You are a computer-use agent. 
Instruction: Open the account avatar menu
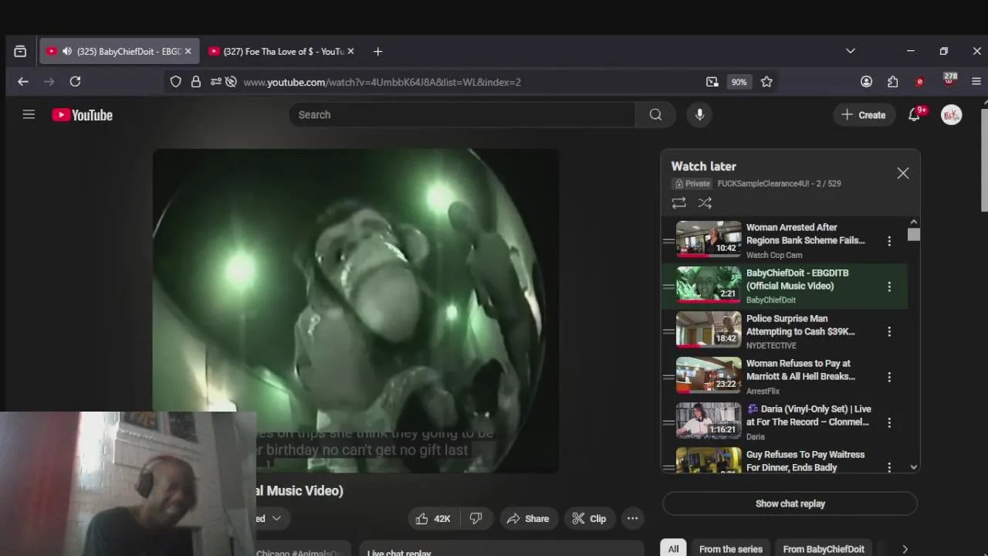pyautogui.click(x=951, y=115)
